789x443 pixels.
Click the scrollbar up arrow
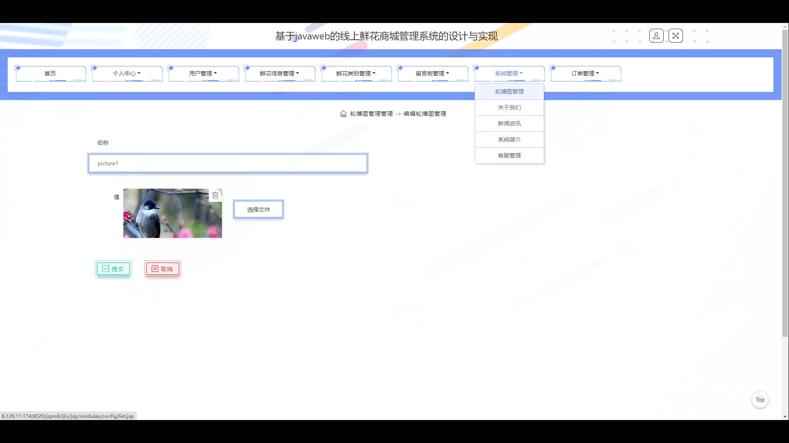[785, 26]
